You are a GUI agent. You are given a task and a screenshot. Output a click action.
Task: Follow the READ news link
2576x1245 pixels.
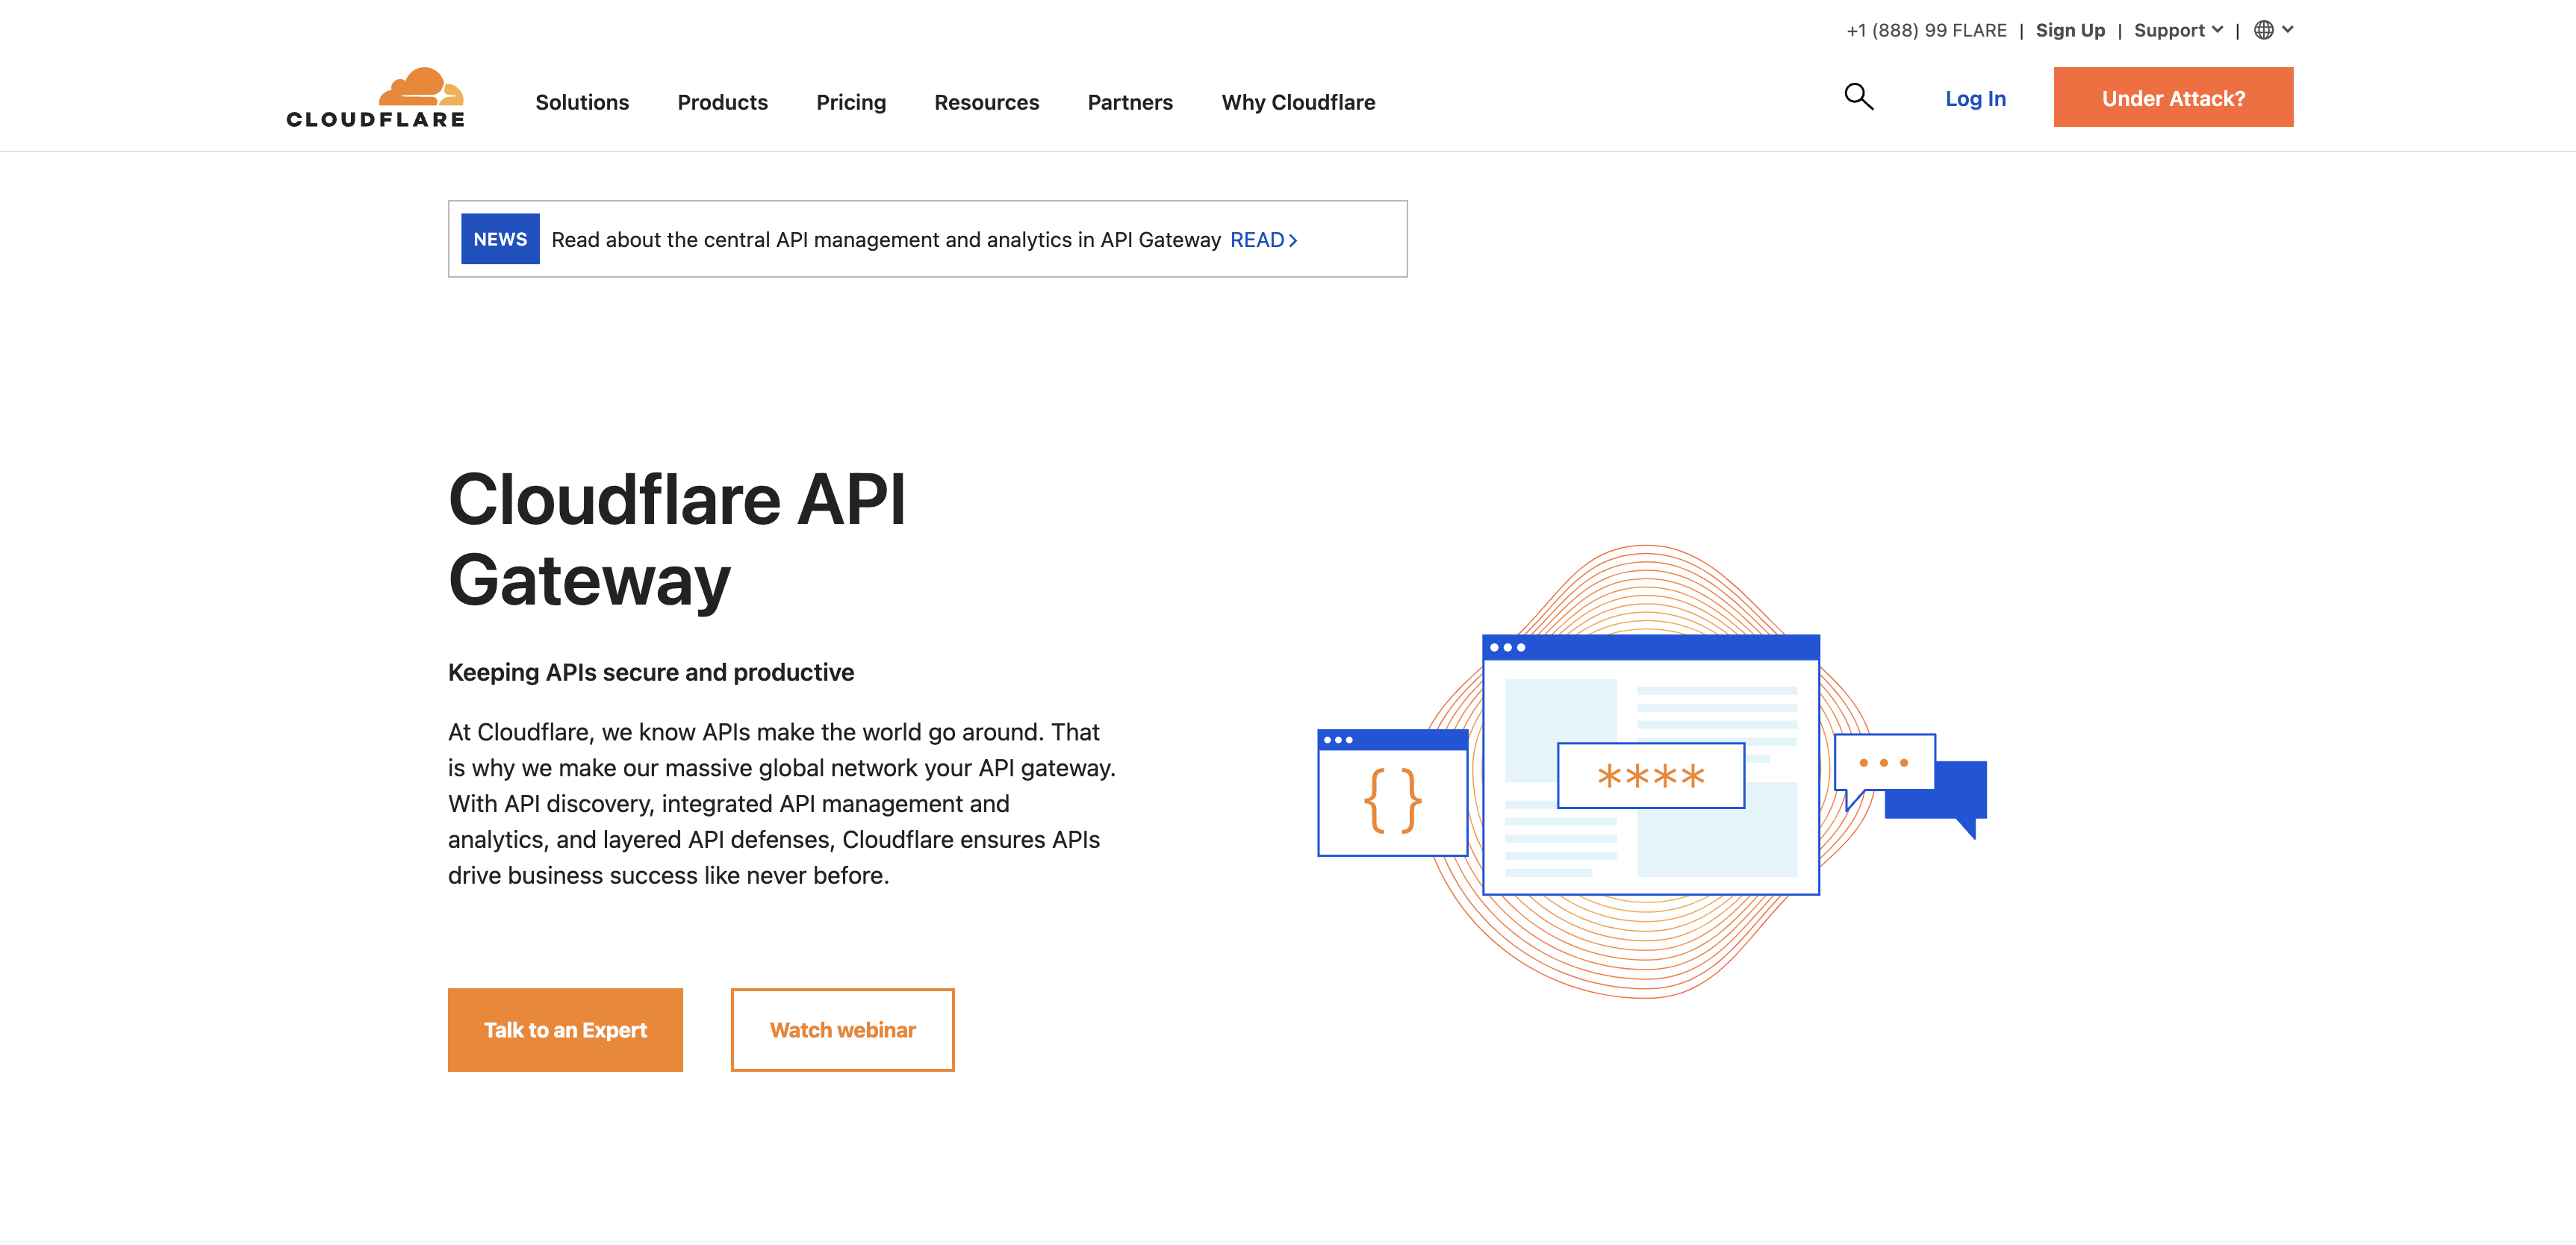tap(1263, 240)
